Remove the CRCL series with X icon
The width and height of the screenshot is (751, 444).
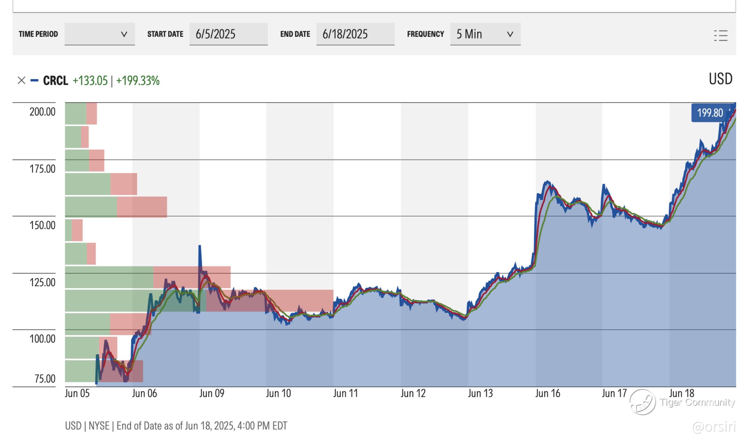pyautogui.click(x=21, y=81)
